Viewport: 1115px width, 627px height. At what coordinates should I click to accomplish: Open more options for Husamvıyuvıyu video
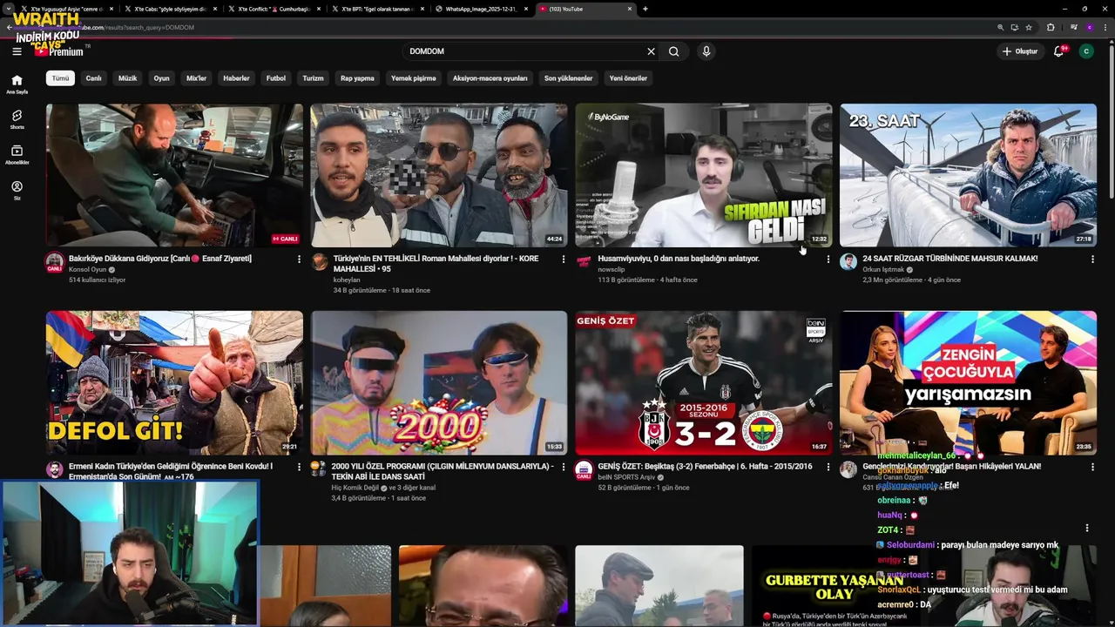tap(828, 260)
